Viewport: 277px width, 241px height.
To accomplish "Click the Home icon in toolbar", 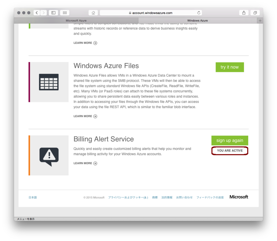I will [93, 13].
